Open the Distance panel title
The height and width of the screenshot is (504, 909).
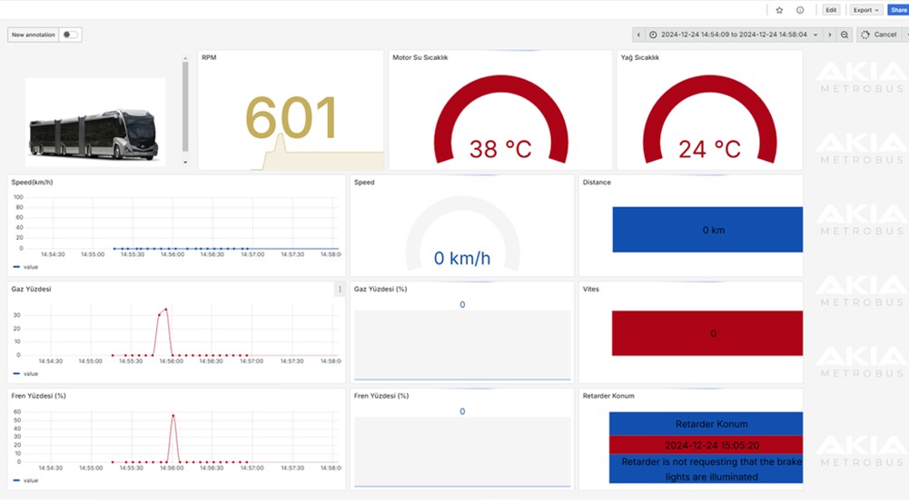(597, 183)
